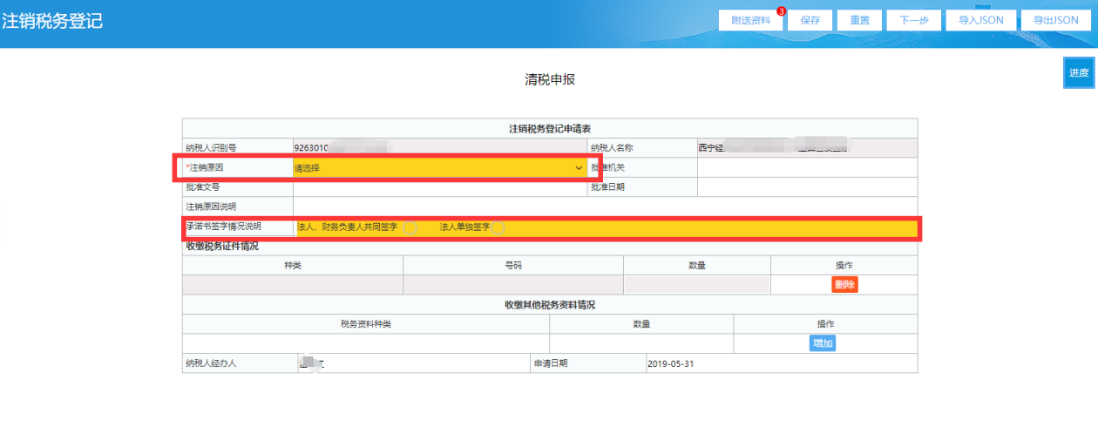Open the 附送资料 attachments button
This screenshot has width=1098, height=427.
tap(750, 20)
